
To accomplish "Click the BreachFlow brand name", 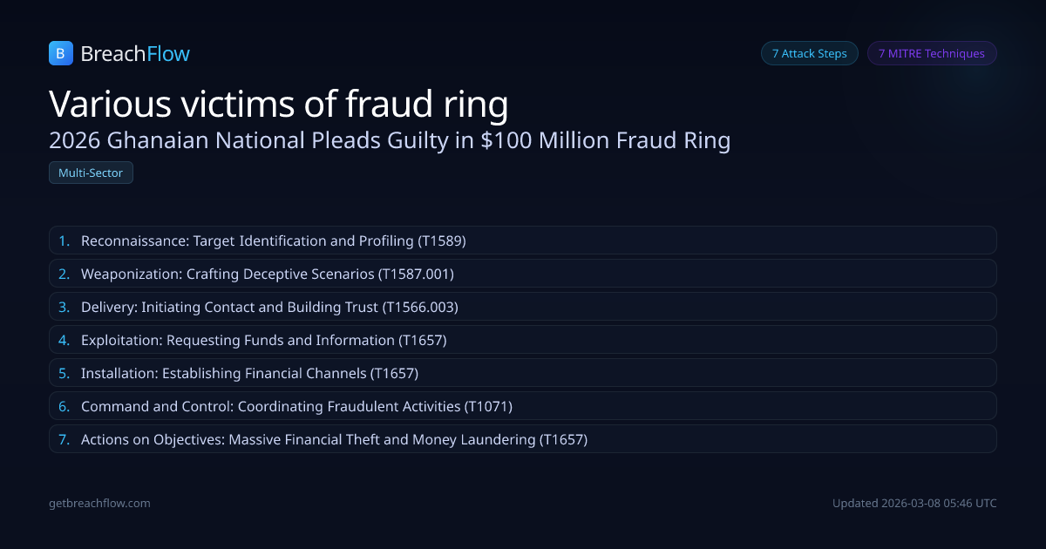I will (x=135, y=54).
